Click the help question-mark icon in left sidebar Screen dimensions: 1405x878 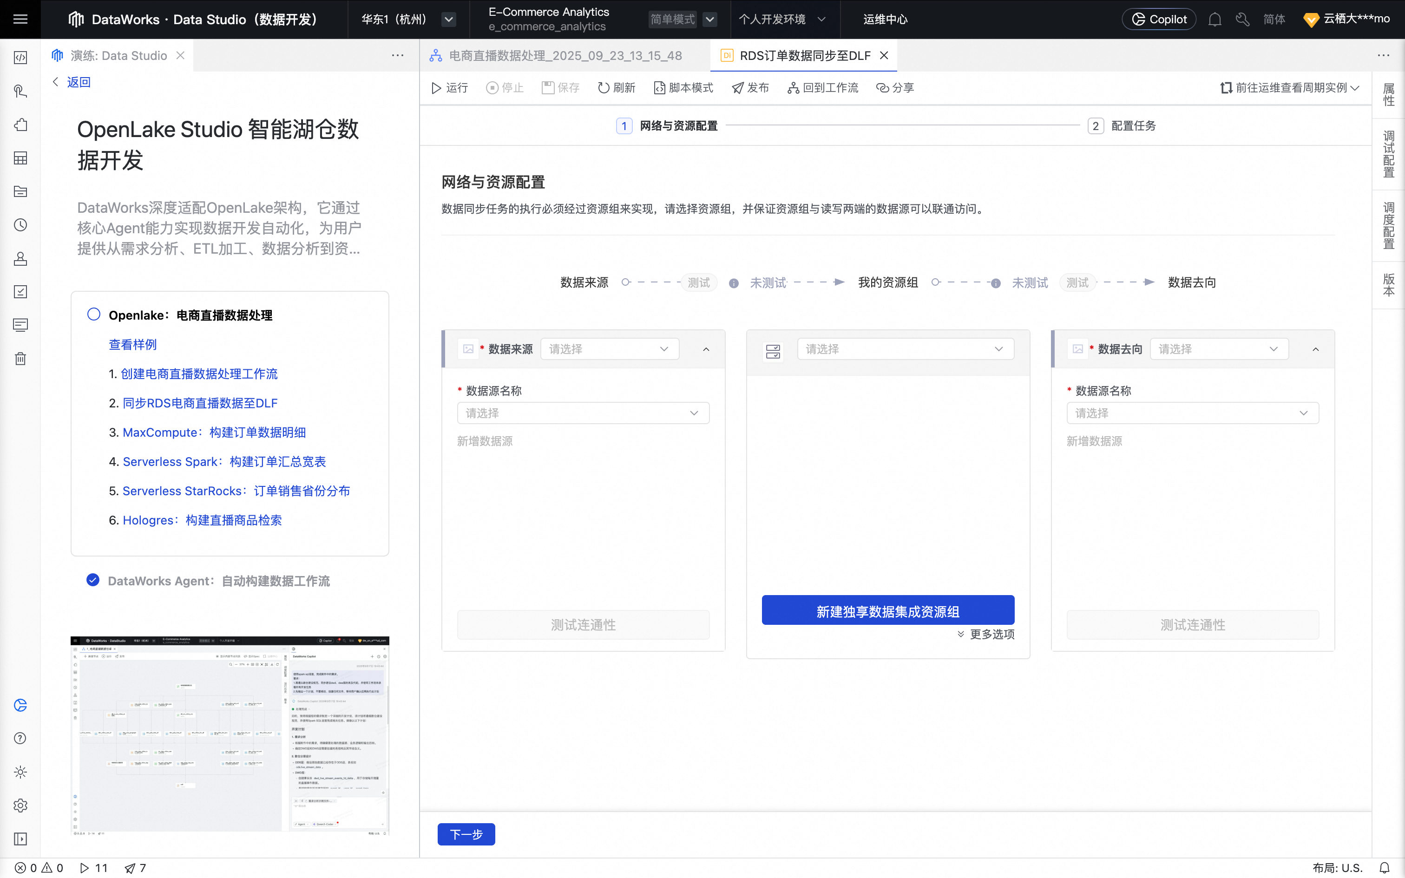coord(20,738)
